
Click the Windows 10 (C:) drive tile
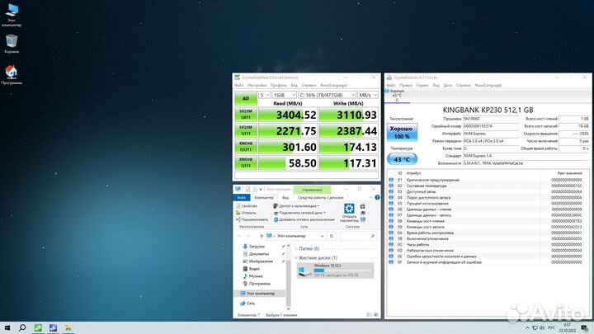pos(335,270)
